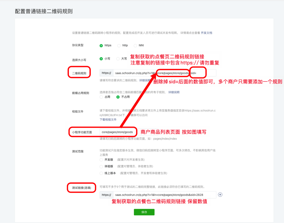Select the 线上版本 test scope
Viewport: 284px width, 223px height.
[x=101, y=173]
